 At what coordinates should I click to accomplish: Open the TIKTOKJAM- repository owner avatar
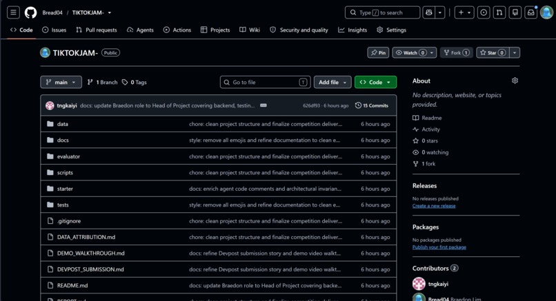pos(45,53)
